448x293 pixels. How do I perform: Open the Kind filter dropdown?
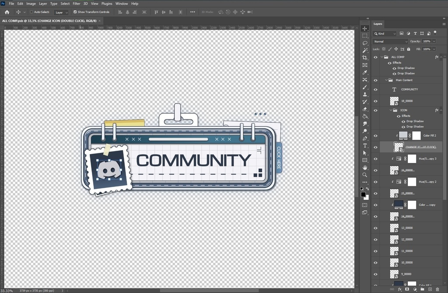385,33
